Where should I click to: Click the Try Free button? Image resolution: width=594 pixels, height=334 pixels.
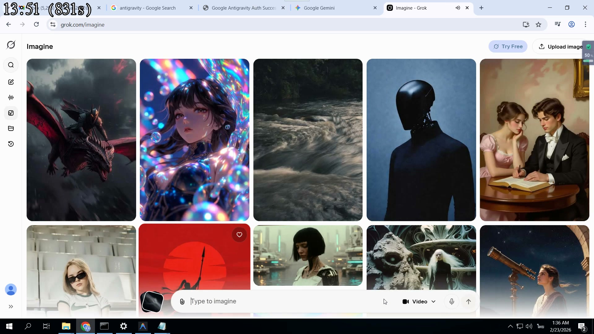[x=508, y=46]
